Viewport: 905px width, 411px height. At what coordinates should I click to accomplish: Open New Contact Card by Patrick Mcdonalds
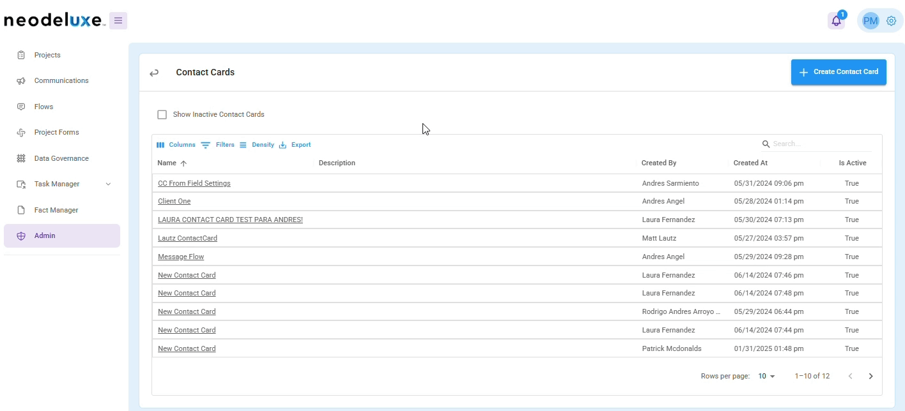[x=187, y=348]
